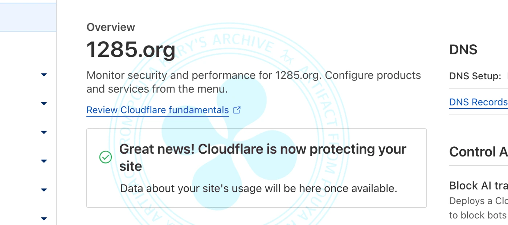Image resolution: width=508 pixels, height=225 pixels.
Task: Expand the bottom-most sidebar caret arrow
Action: (44, 218)
